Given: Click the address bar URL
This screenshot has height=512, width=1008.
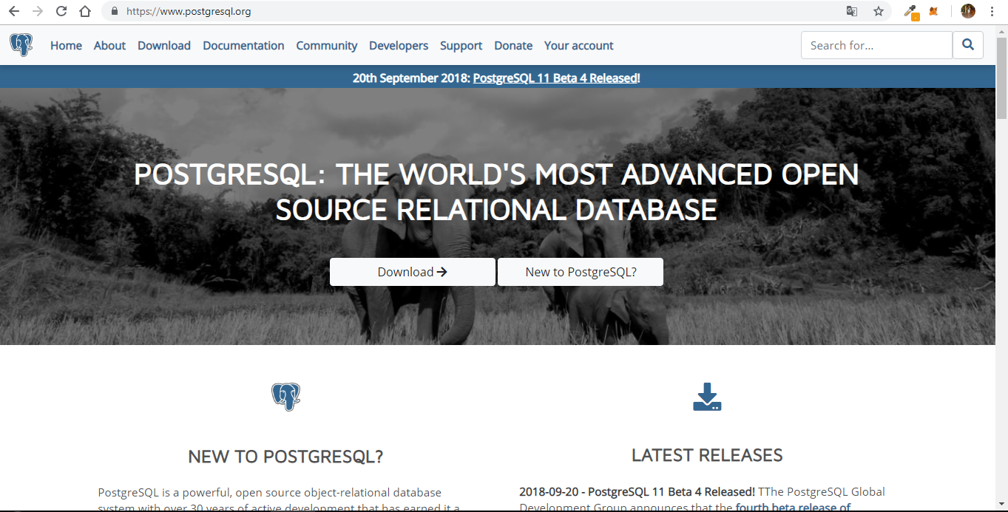Looking at the screenshot, I should click(189, 11).
